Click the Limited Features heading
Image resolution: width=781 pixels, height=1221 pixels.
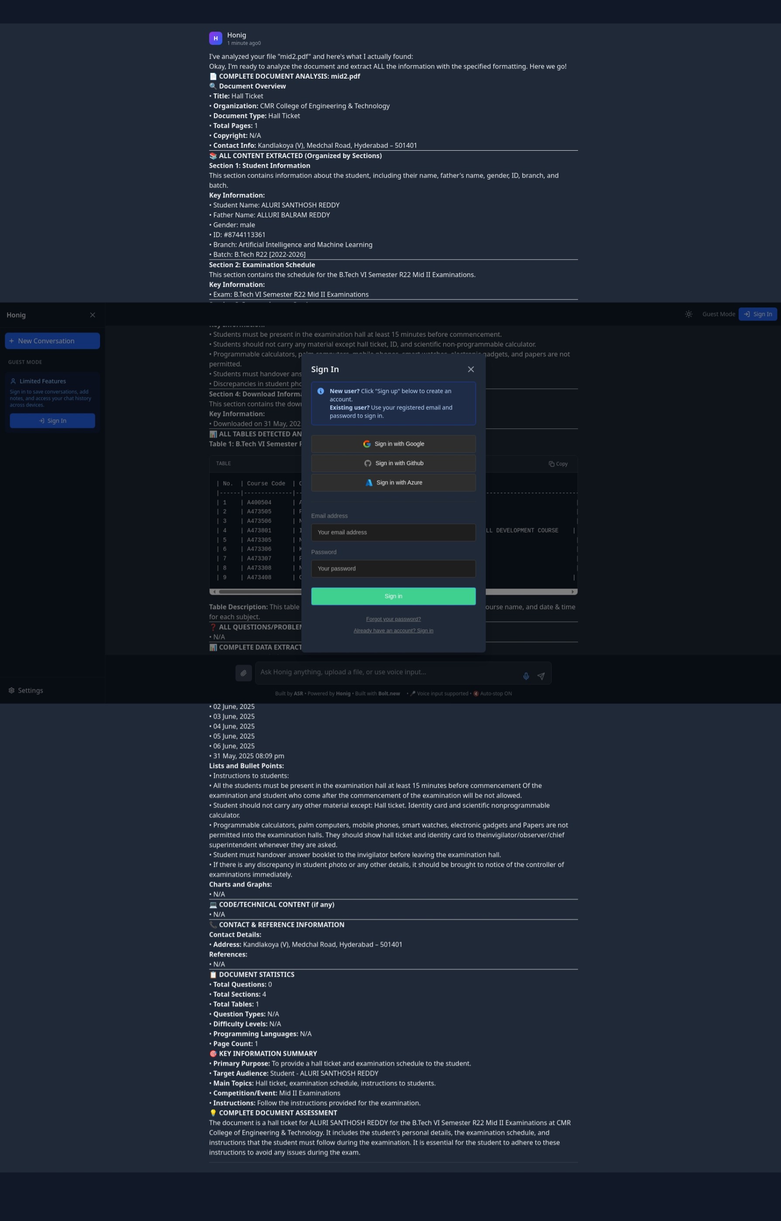pyautogui.click(x=43, y=381)
